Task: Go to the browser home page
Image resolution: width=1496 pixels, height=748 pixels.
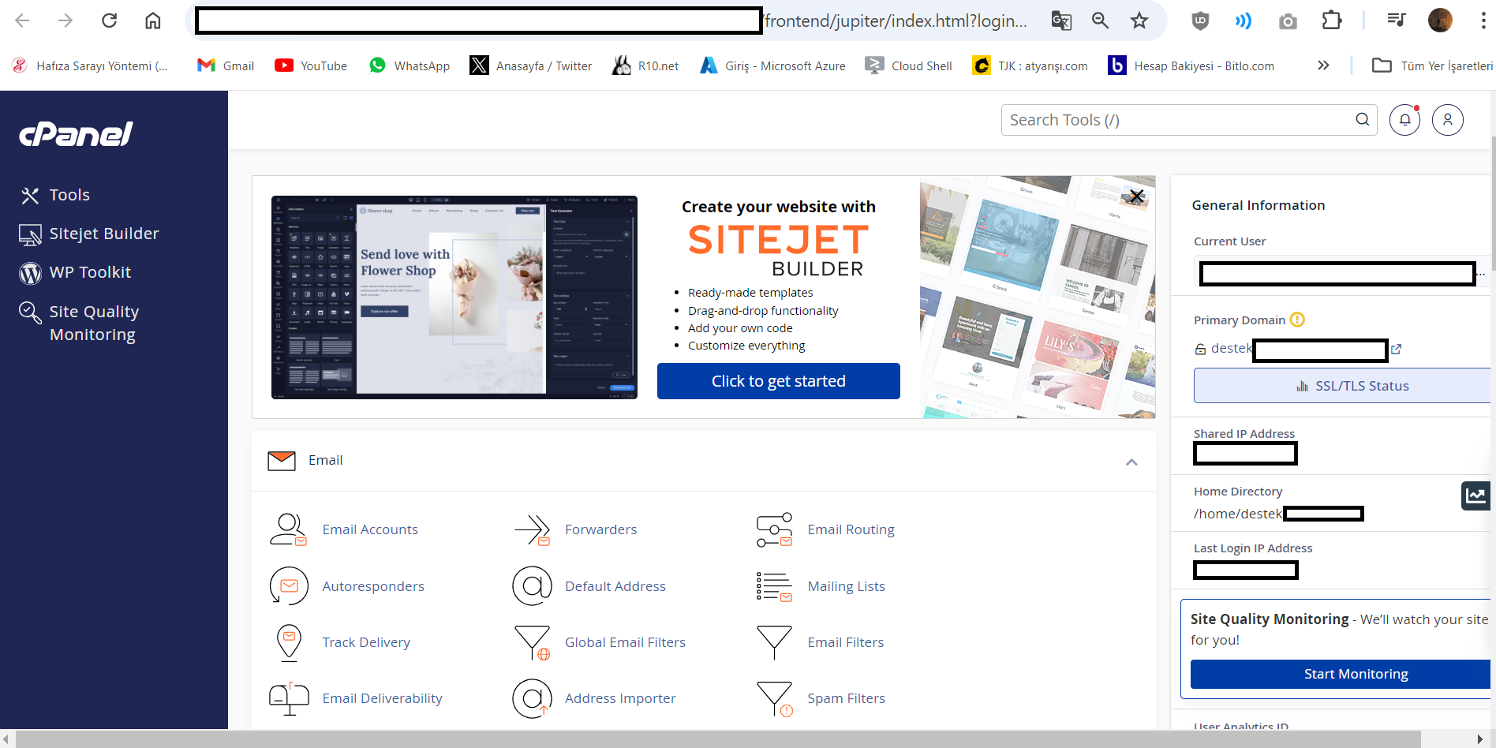Action: [153, 21]
